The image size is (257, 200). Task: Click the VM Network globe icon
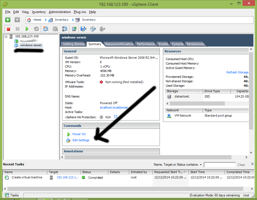[x=169, y=116]
